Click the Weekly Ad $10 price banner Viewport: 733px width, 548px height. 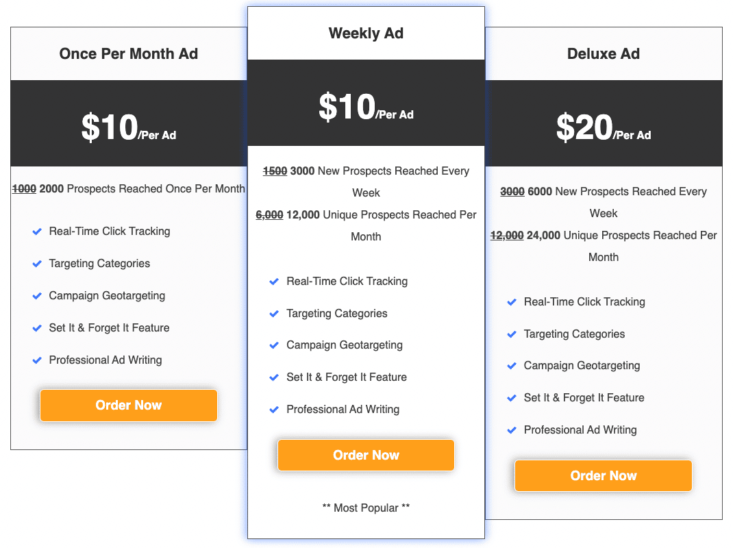[366, 103]
